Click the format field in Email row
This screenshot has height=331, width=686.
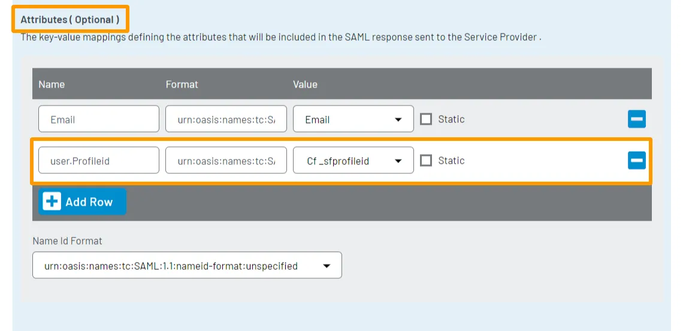(x=226, y=119)
